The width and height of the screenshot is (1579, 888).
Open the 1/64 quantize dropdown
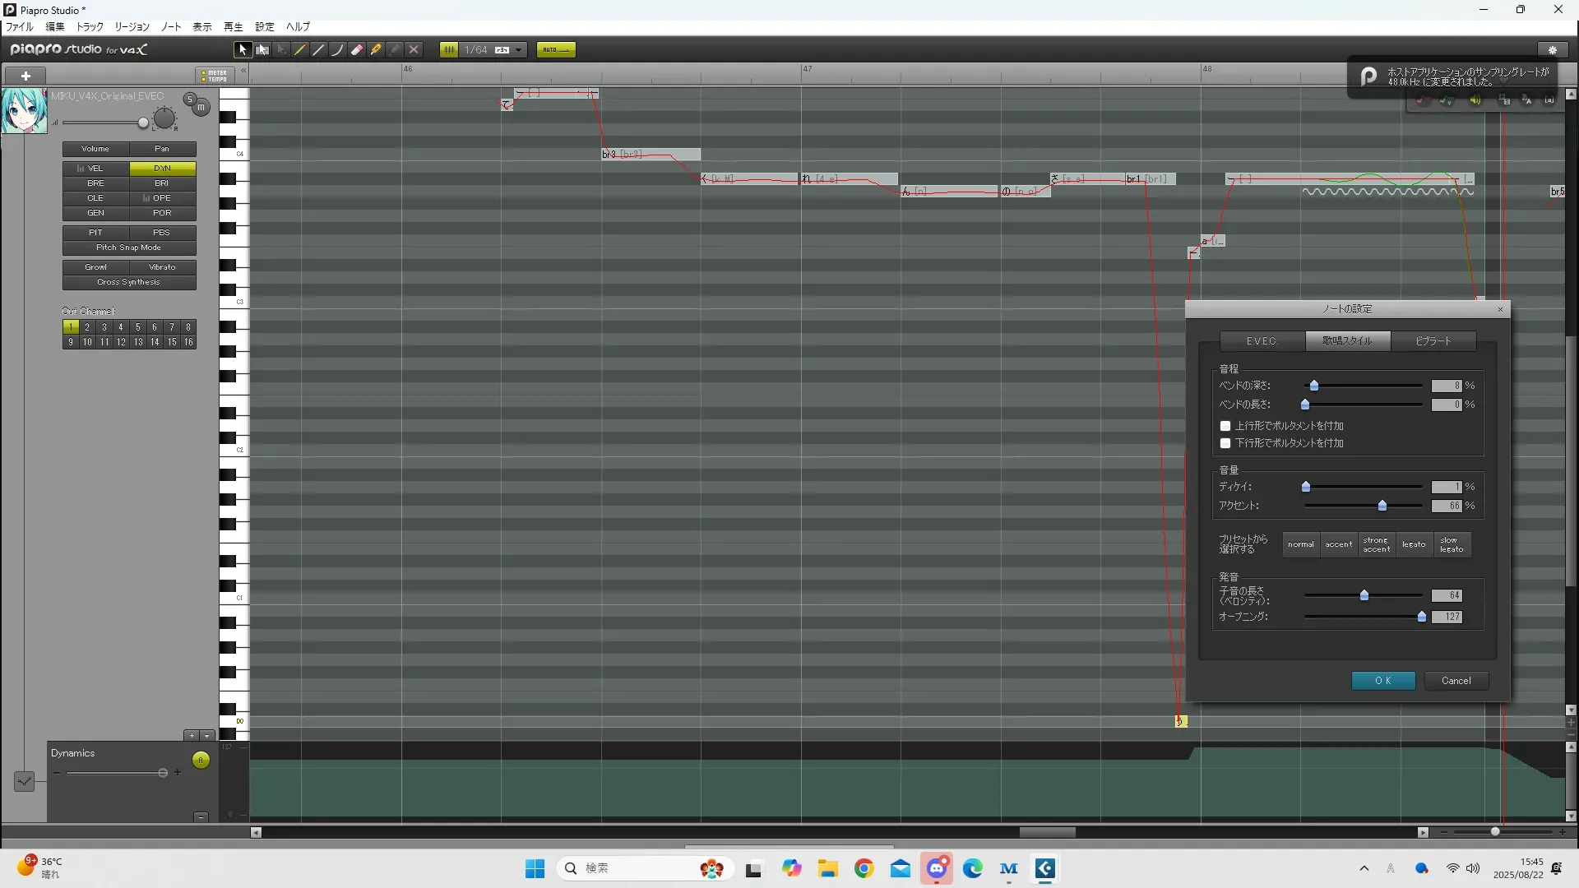[518, 50]
